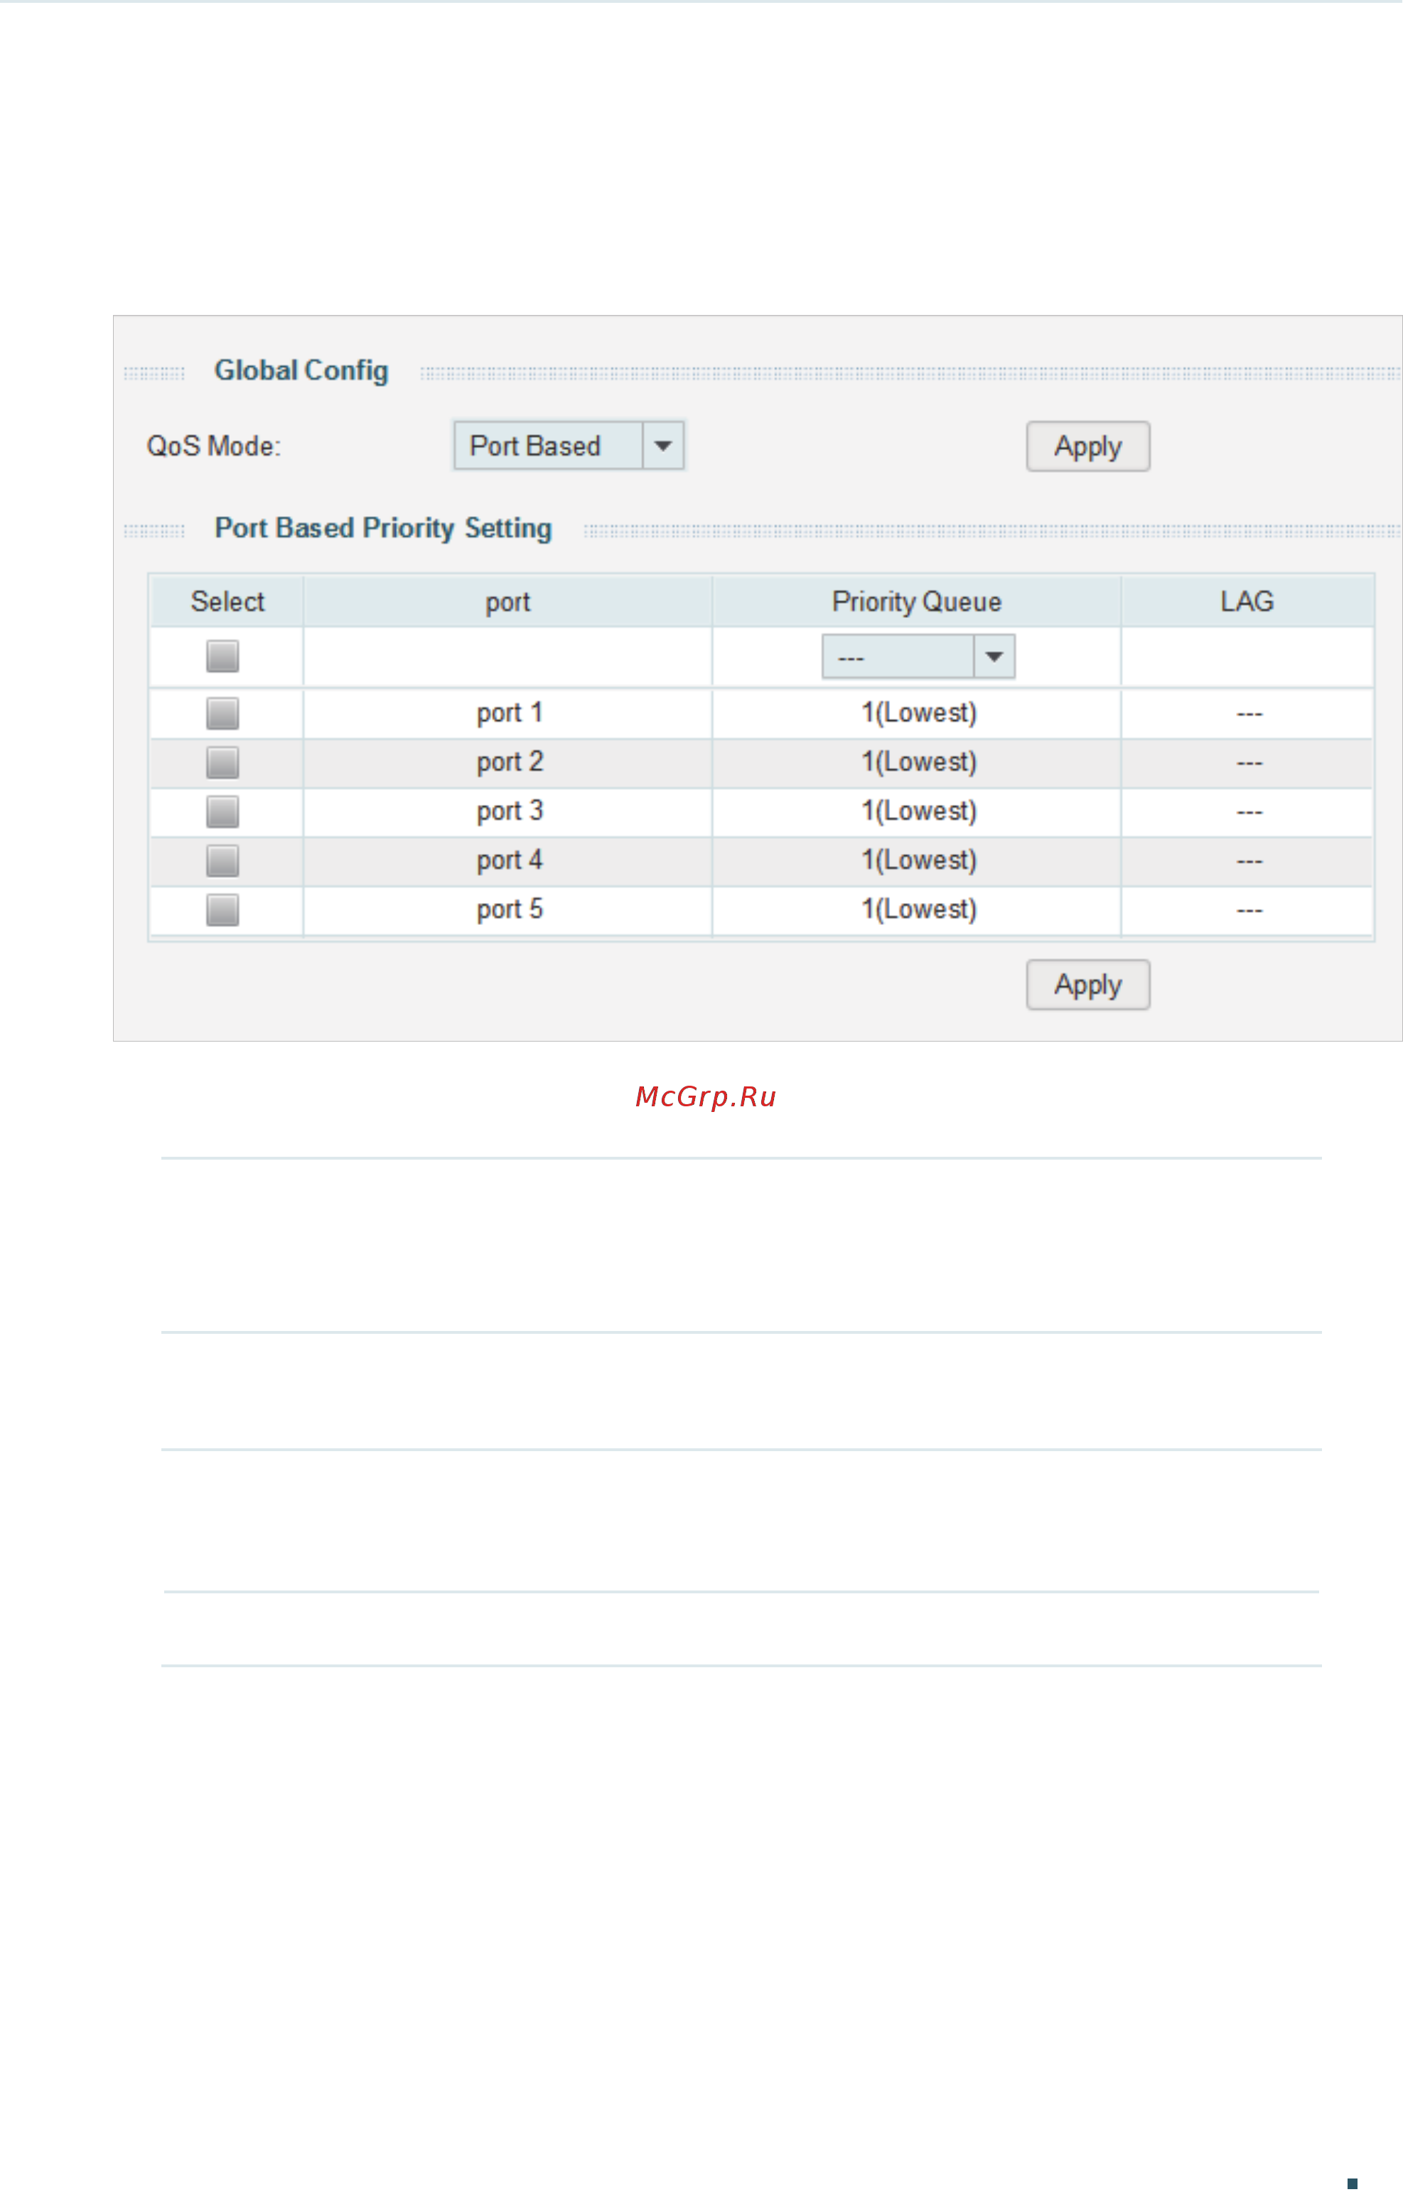This screenshot has height=2192, width=1403.
Task: Click the port 1 label
Action: [510, 712]
